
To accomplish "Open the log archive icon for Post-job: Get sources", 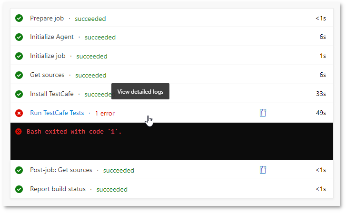I will (263, 170).
